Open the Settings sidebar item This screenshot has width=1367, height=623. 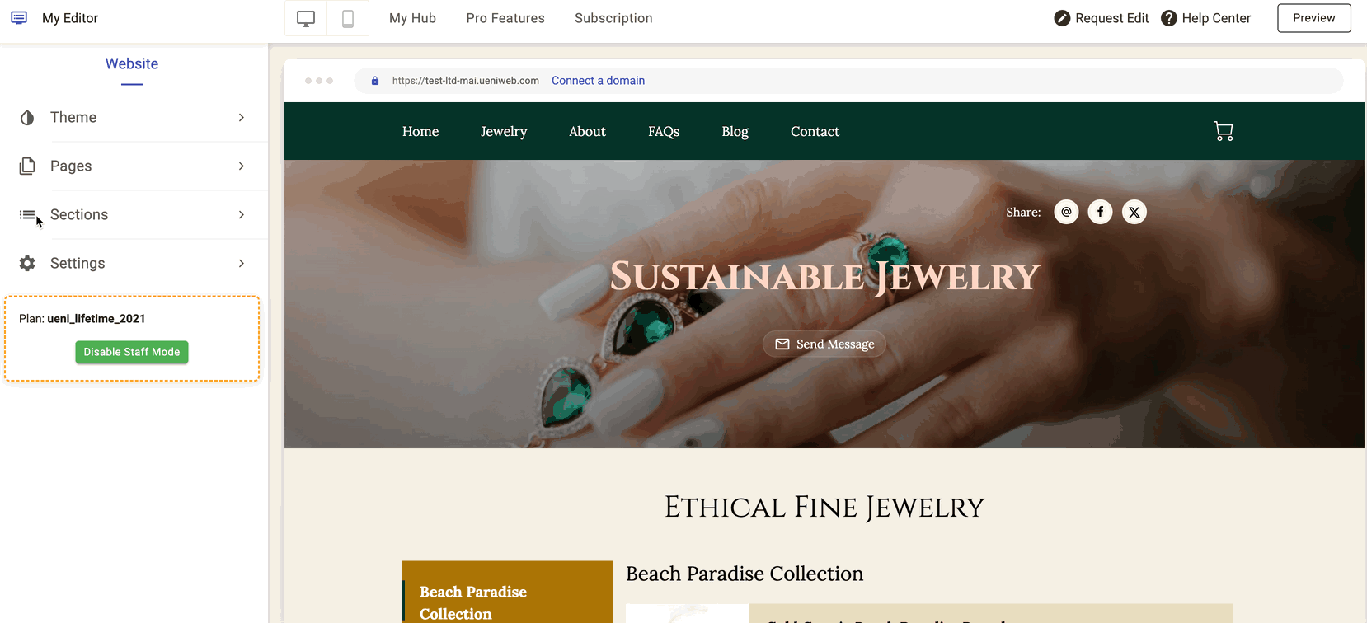(134, 264)
